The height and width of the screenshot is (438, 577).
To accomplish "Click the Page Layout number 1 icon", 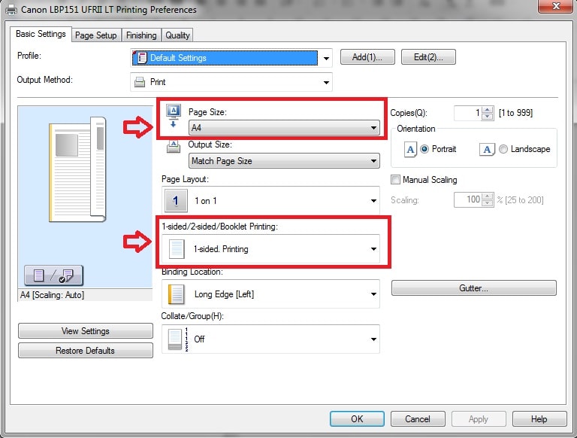I will tap(176, 201).
